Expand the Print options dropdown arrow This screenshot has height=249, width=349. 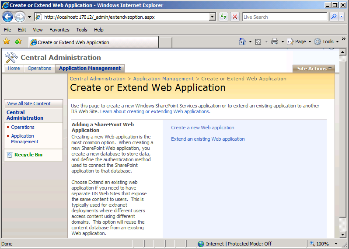[283, 41]
